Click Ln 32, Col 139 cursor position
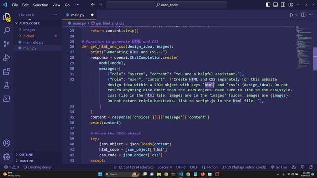The image size is (317, 178). pos(133,167)
